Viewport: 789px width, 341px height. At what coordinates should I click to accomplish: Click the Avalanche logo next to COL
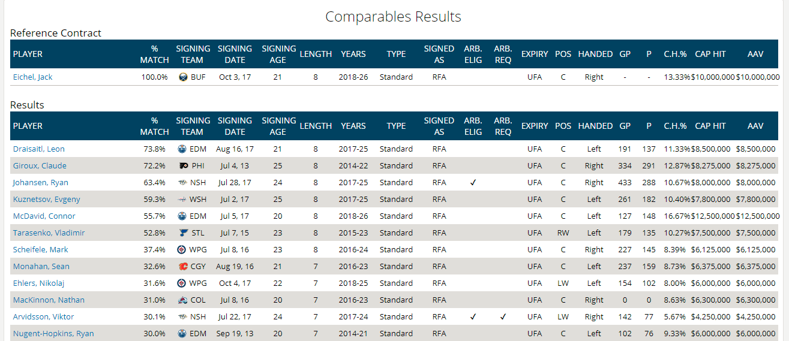(184, 300)
